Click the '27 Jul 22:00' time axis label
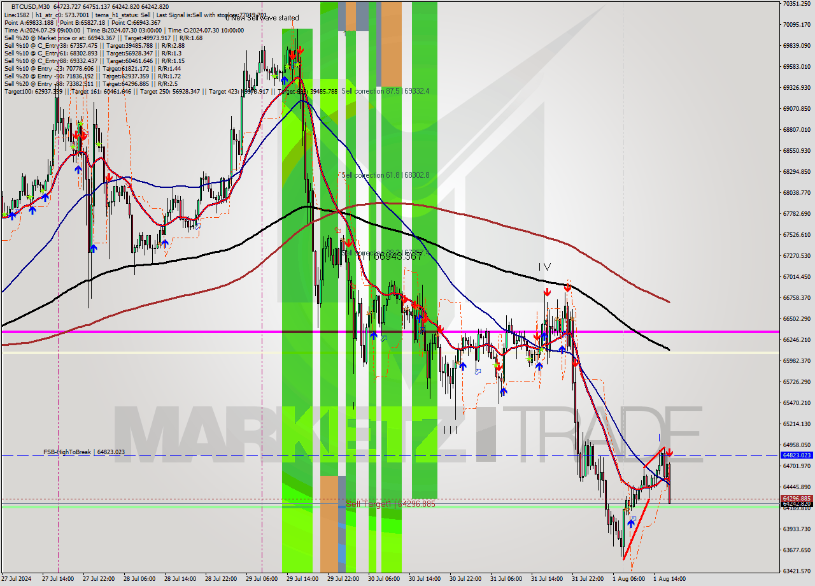The image size is (815, 586). pos(99,579)
